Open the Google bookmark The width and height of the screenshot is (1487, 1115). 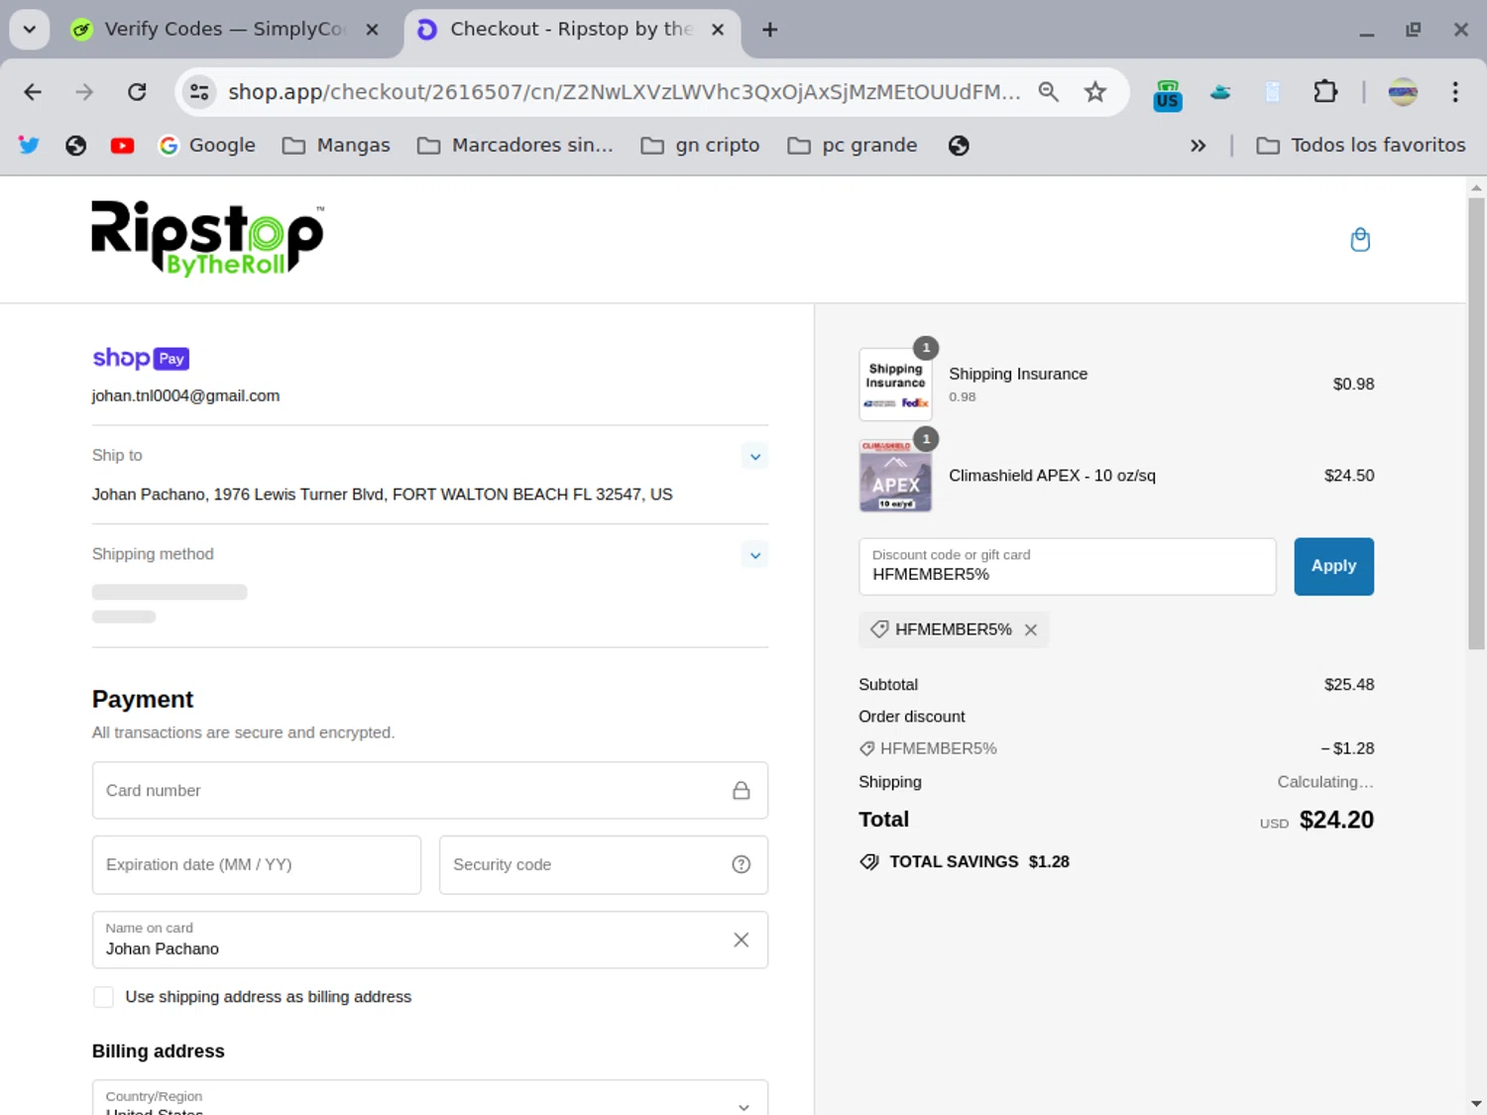(x=206, y=146)
